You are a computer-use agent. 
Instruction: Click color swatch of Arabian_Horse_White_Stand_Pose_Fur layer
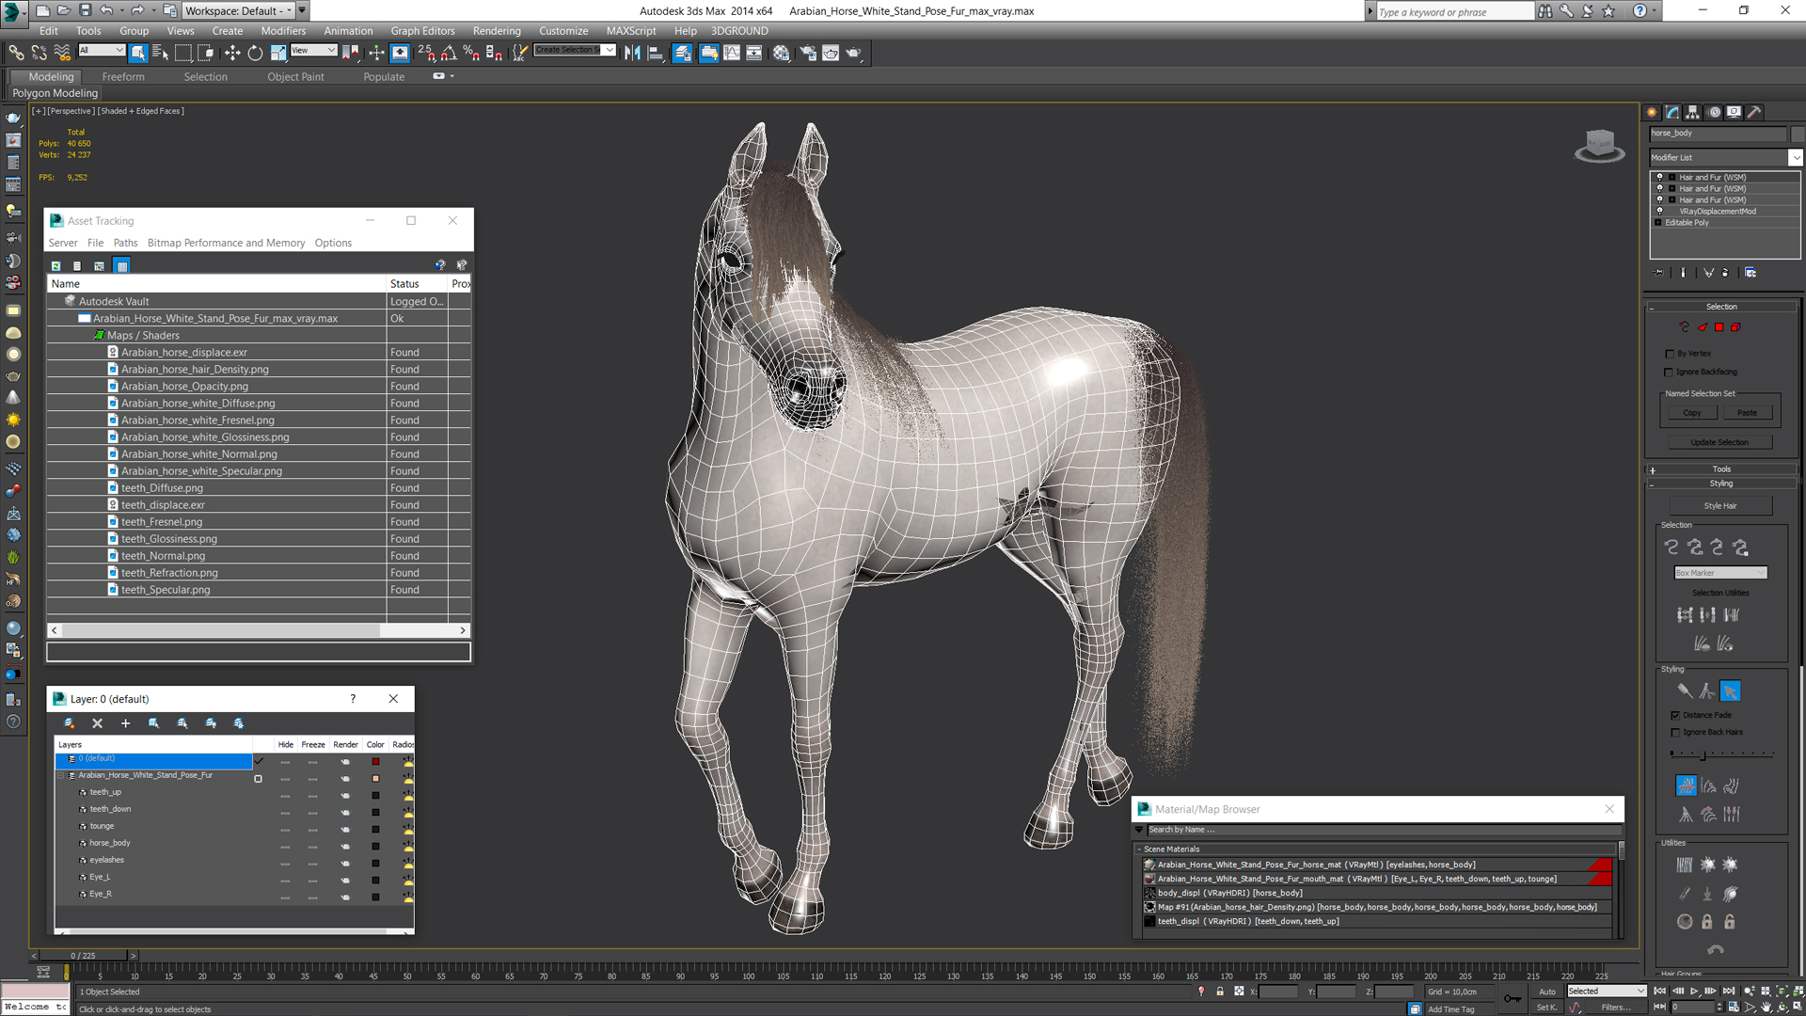tap(375, 779)
